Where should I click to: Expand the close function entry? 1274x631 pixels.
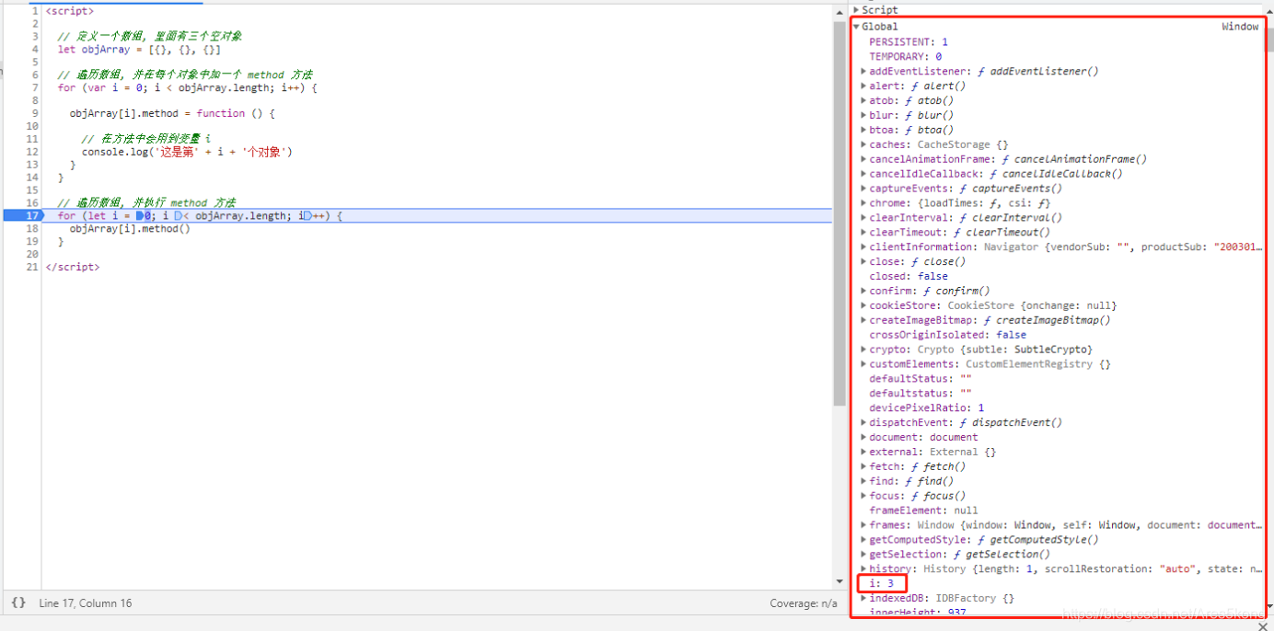tap(863, 261)
